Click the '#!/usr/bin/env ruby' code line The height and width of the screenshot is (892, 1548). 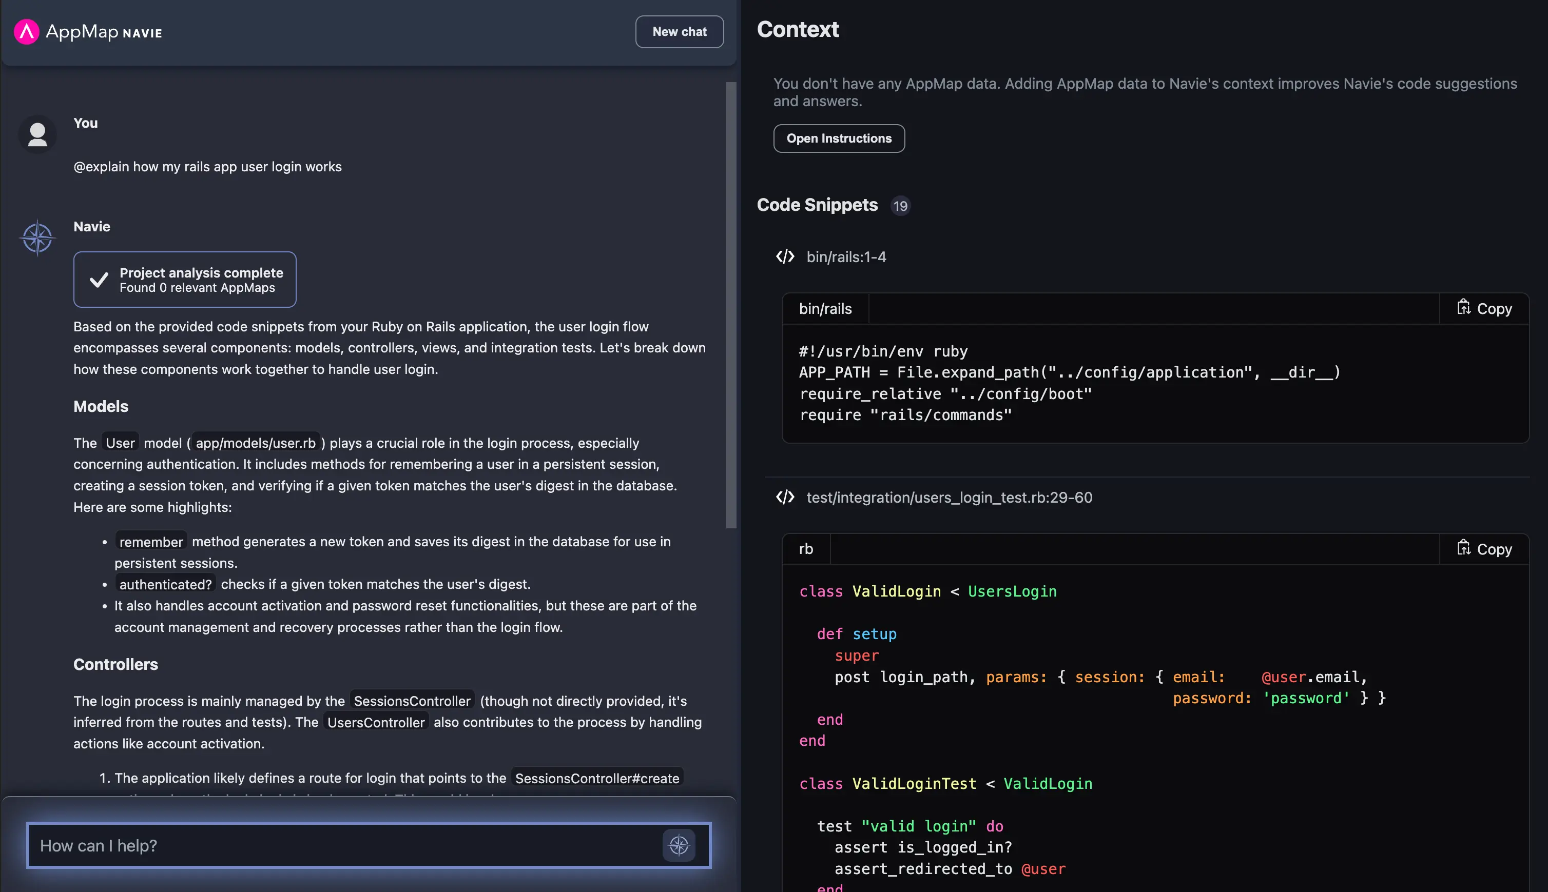(883, 352)
